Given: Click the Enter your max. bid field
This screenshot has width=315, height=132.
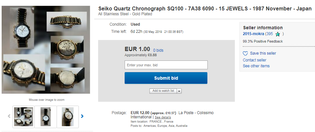Looking at the screenshot, I should [x=166, y=65].
